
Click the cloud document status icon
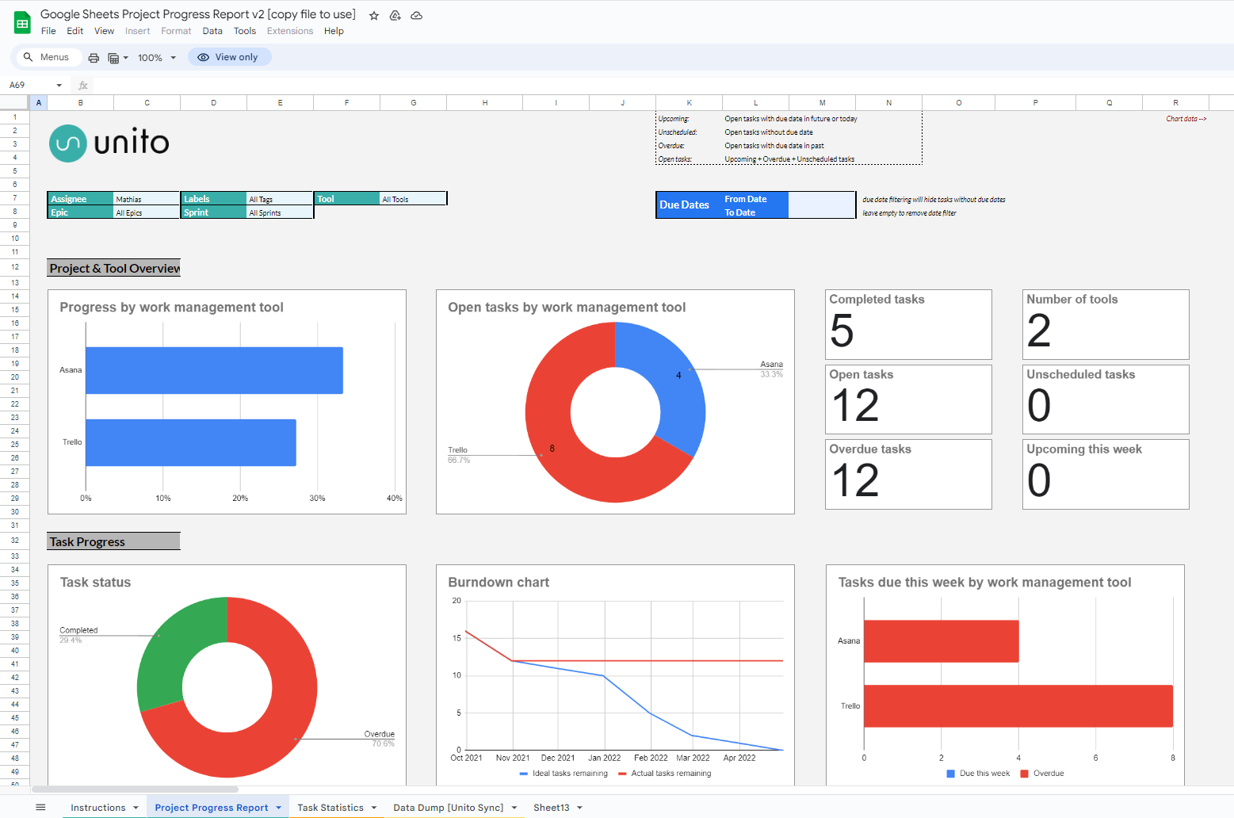[416, 14]
